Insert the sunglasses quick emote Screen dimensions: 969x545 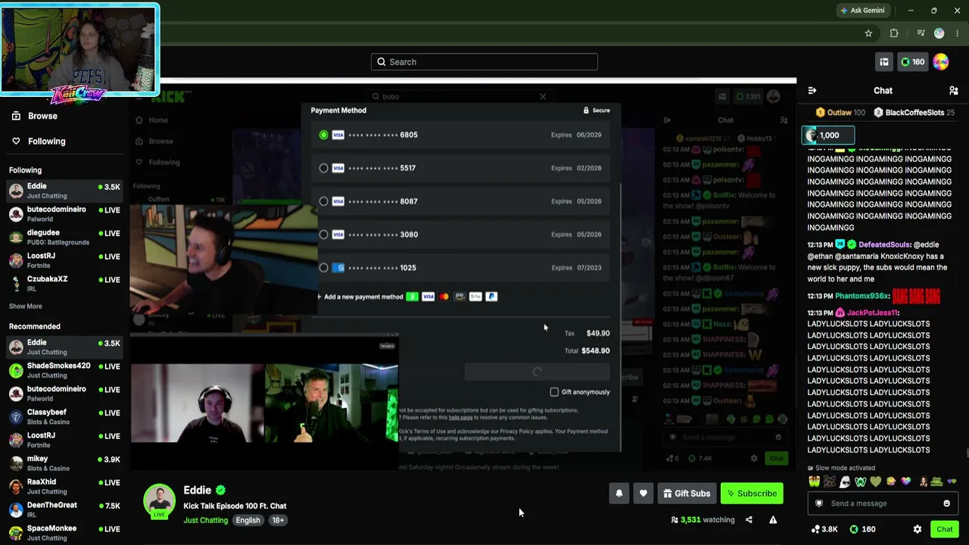[845, 481]
